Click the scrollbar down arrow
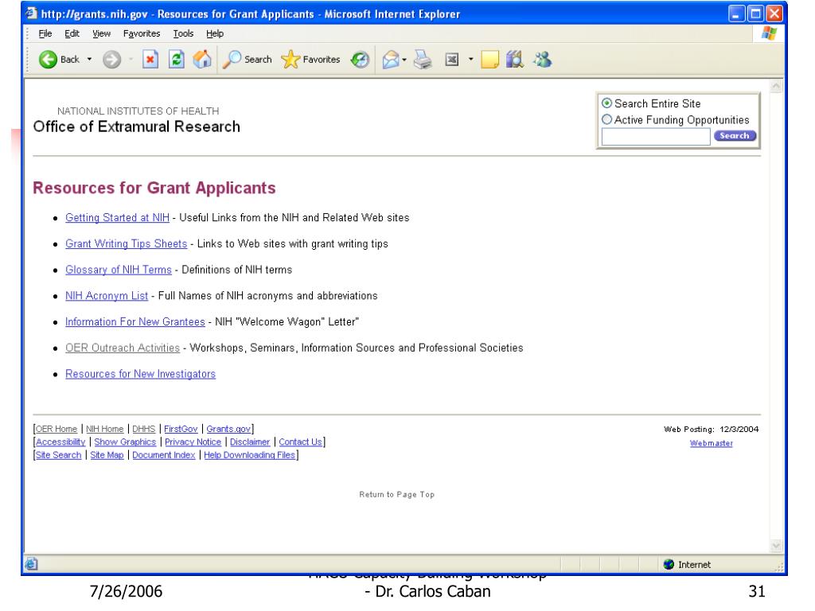 coord(776,545)
